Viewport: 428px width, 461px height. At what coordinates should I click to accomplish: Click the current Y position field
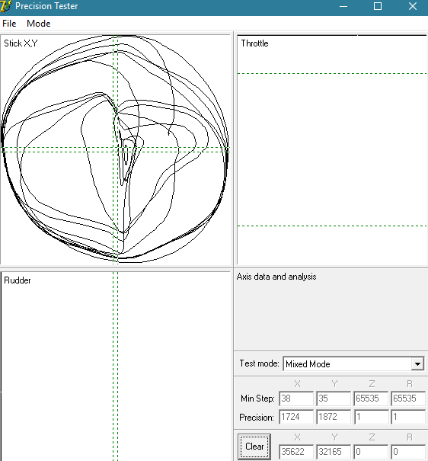(334, 452)
